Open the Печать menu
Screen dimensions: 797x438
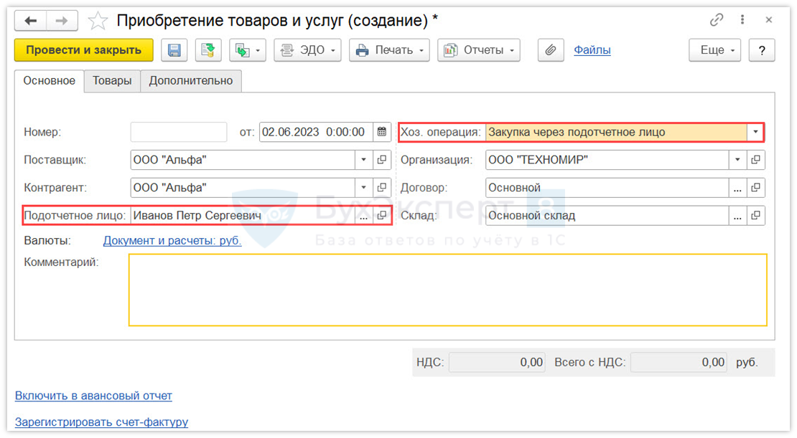389,50
